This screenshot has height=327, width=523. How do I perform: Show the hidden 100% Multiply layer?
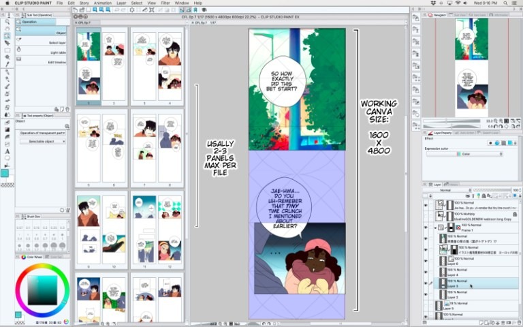click(x=426, y=216)
